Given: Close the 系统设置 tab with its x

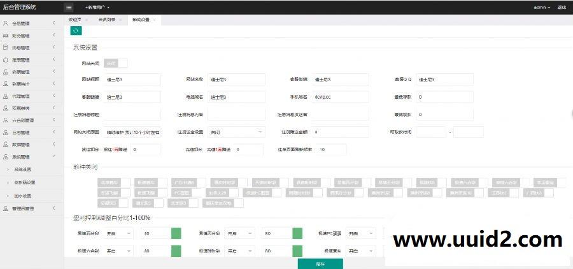Looking at the screenshot, I should [x=154, y=20].
